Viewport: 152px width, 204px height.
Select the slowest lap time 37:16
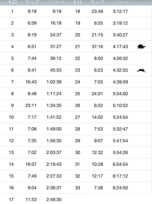[x=97, y=47]
